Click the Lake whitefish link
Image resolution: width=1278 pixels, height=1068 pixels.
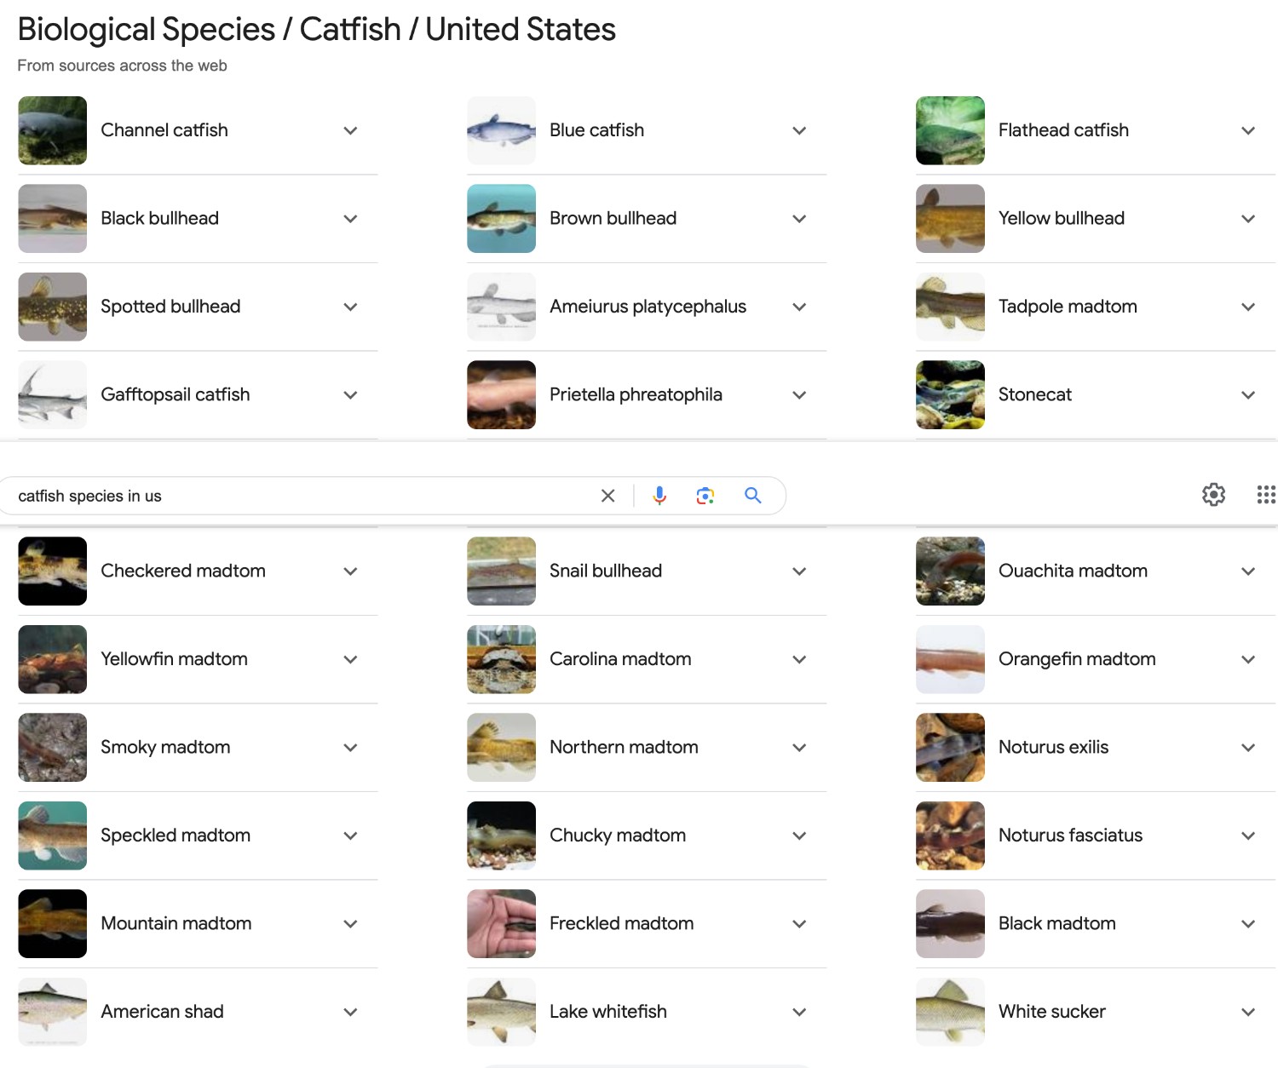[607, 1012]
